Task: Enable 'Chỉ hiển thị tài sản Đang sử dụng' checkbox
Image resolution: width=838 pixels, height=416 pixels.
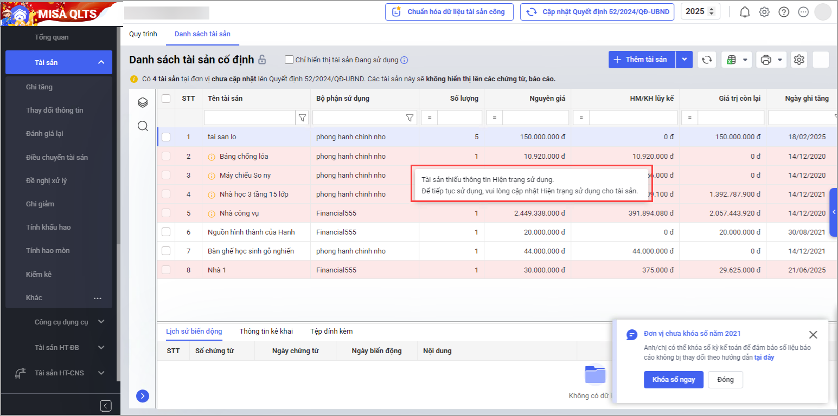Action: [289, 60]
